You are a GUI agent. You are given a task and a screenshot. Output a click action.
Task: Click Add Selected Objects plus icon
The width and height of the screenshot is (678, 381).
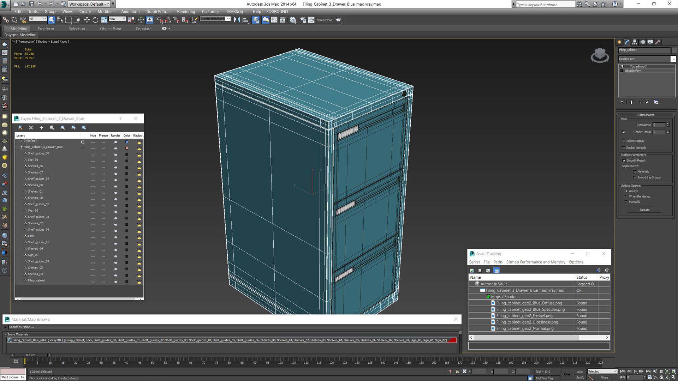click(41, 128)
